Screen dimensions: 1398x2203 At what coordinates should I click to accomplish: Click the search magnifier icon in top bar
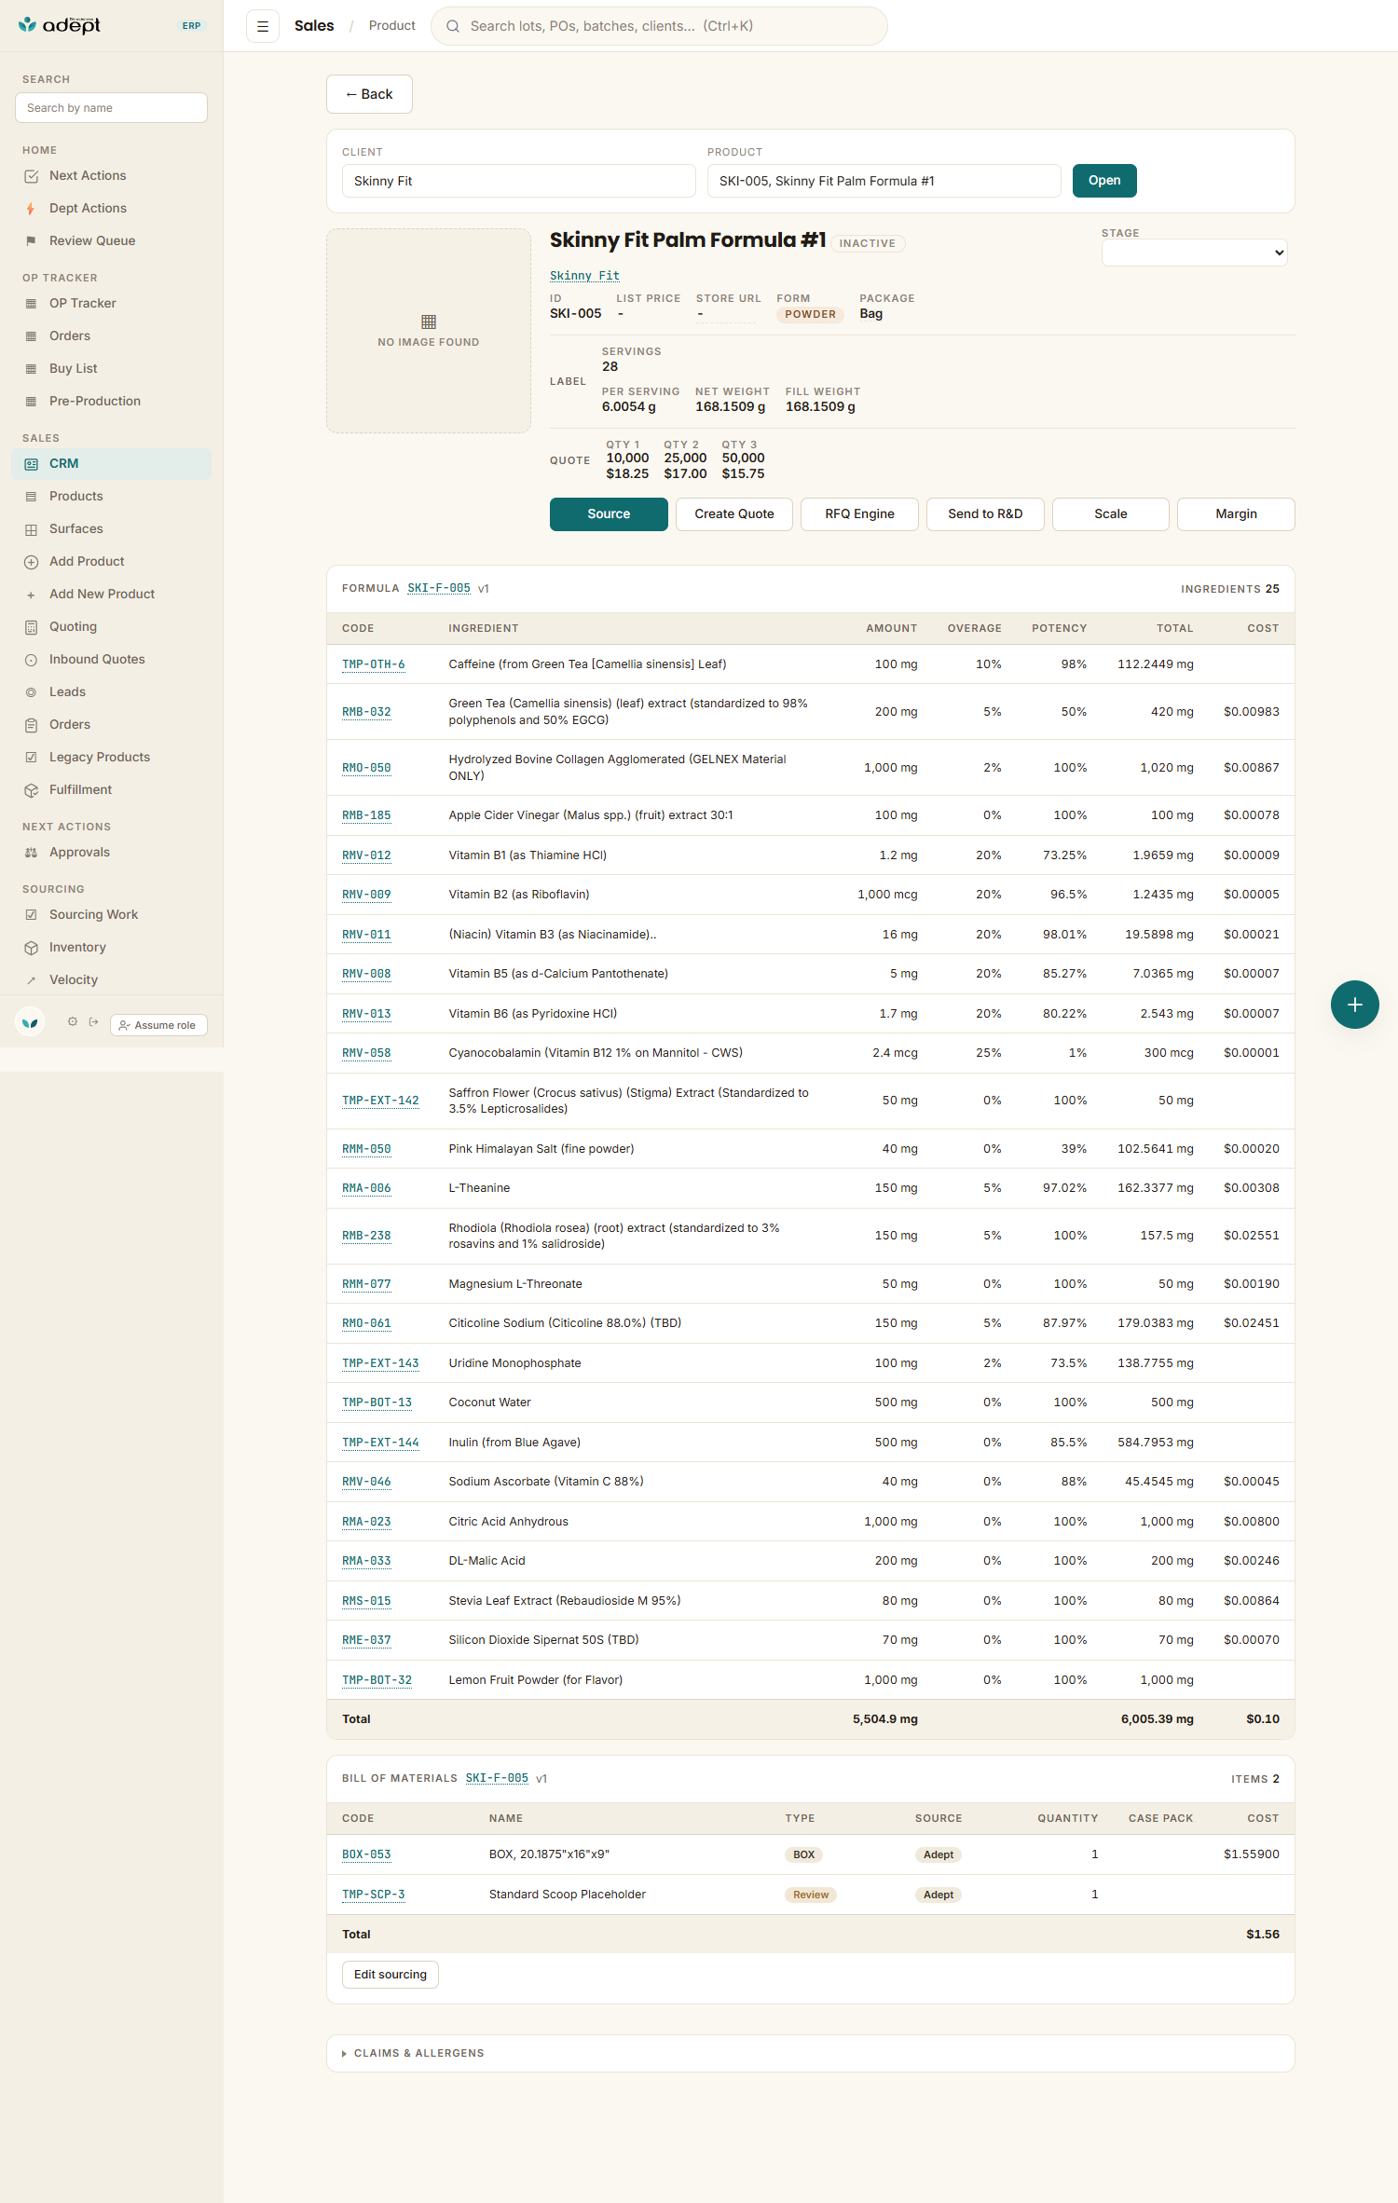pos(453,26)
